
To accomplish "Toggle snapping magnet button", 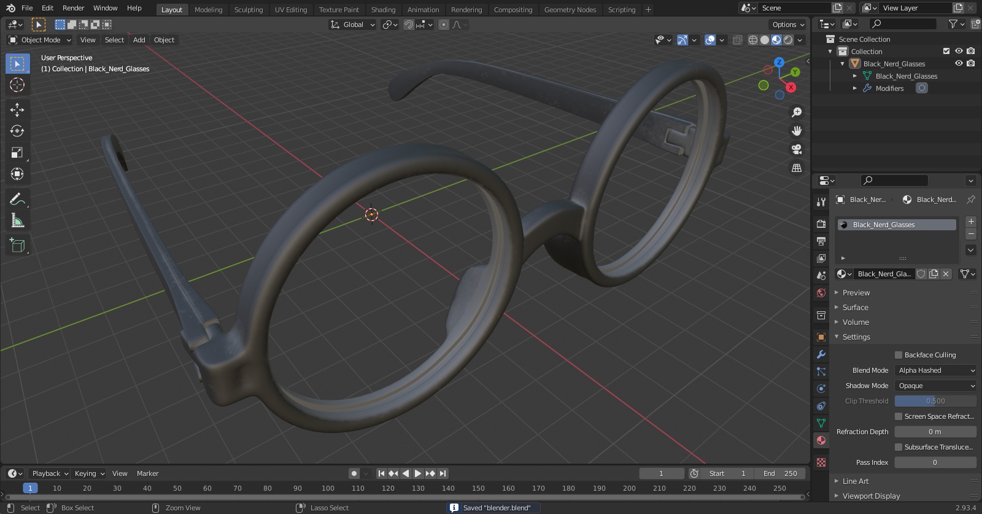I will tap(408, 25).
